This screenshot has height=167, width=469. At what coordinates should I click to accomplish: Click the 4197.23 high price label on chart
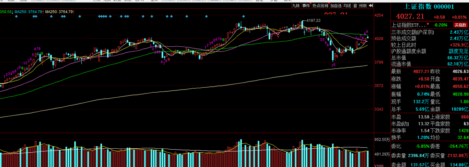[x=313, y=20]
